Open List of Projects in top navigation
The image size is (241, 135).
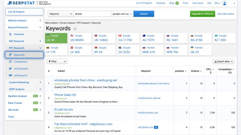144,3
